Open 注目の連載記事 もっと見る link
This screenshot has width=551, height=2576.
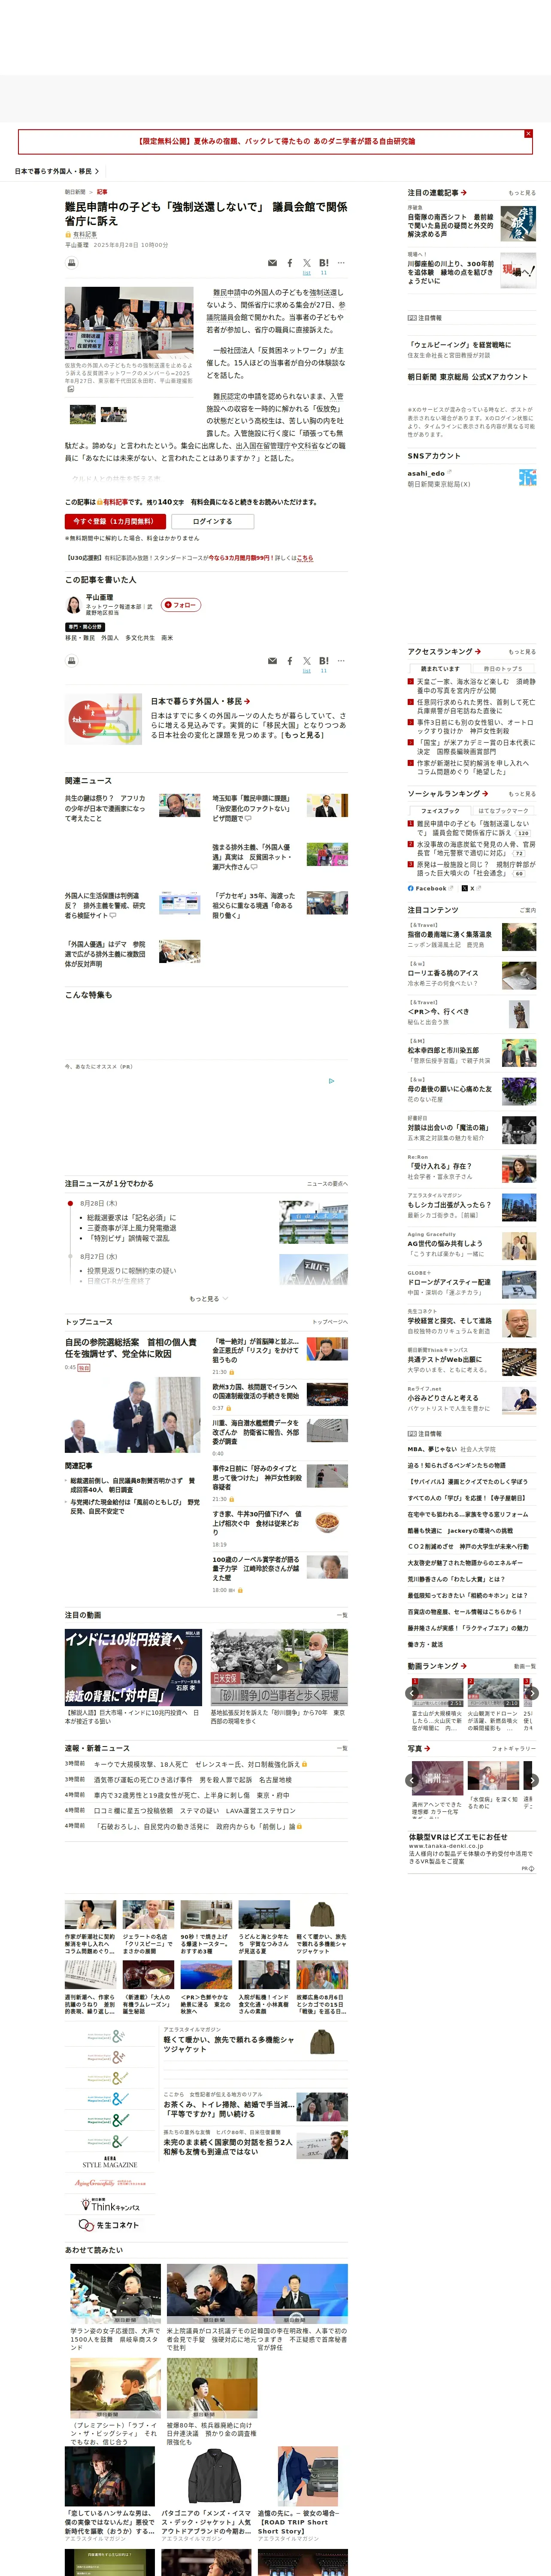point(522,193)
